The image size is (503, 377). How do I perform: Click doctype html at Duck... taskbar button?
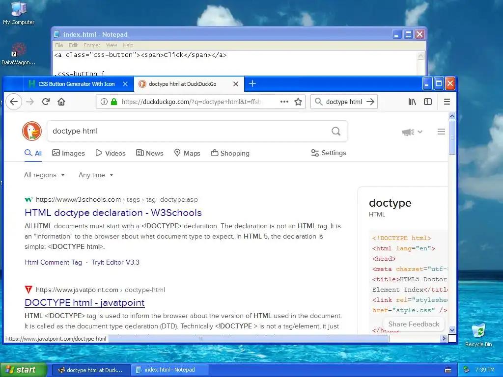(90, 370)
